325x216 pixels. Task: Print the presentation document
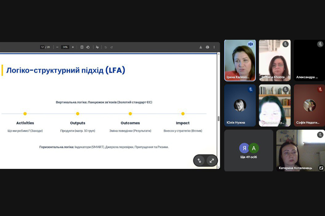click(x=207, y=47)
